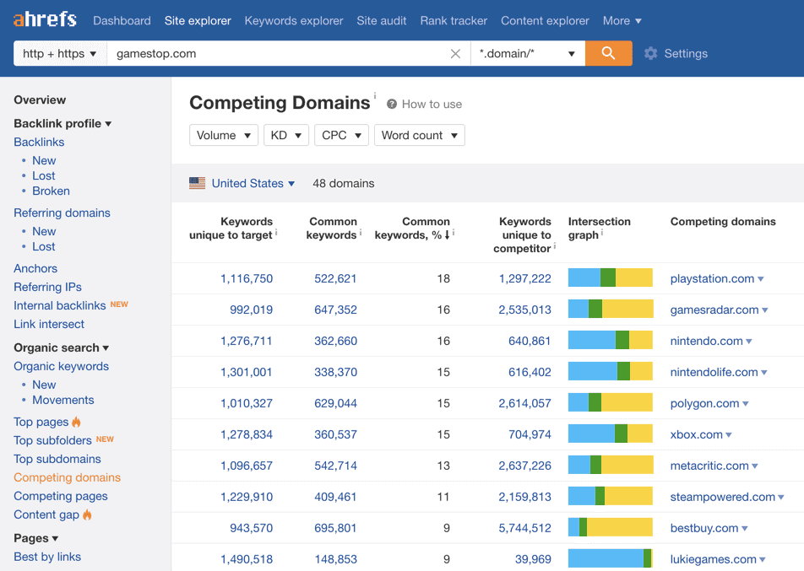Expand the nintendo.com domain menu

[749, 342]
